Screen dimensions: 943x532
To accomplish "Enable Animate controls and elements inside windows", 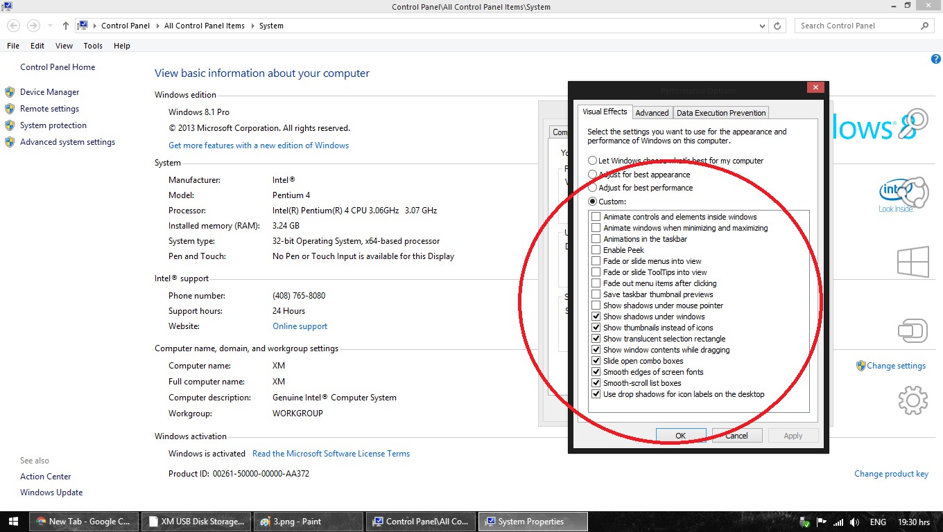I will pos(596,217).
